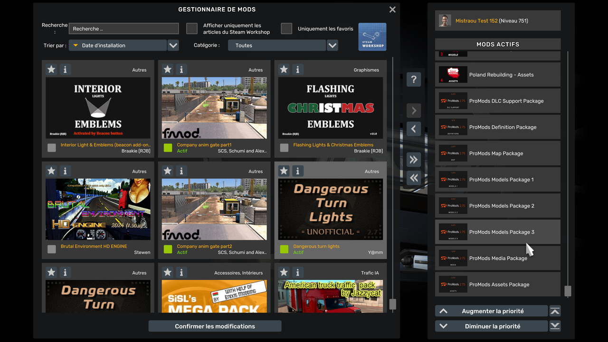Select ProMods DLC Support Package
The image size is (608, 342).
pyautogui.click(x=498, y=101)
